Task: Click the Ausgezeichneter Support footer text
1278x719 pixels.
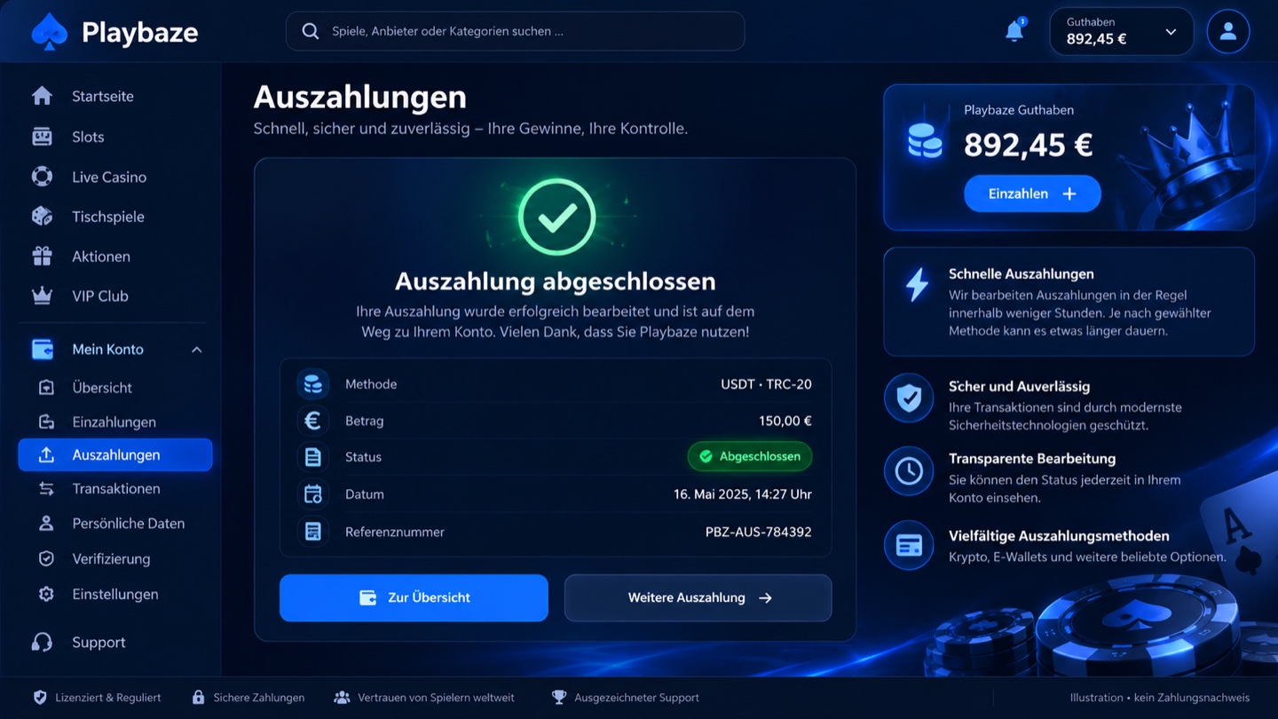Action: [637, 698]
